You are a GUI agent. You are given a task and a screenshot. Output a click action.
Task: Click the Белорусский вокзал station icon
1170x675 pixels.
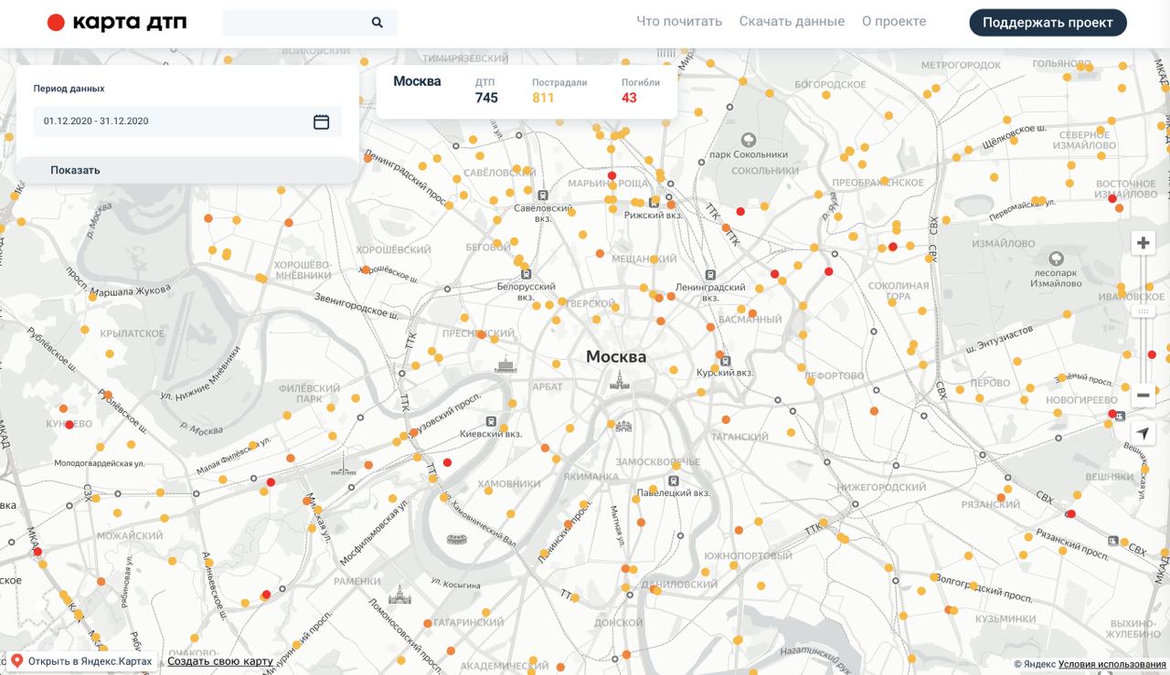tap(526, 273)
